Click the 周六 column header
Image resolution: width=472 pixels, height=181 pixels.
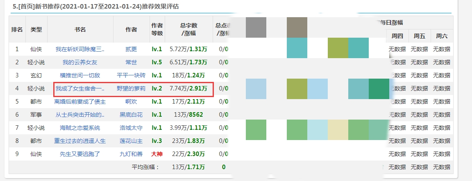(x=442, y=36)
